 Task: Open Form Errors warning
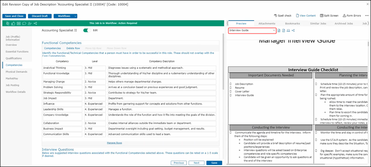pos(352,15)
